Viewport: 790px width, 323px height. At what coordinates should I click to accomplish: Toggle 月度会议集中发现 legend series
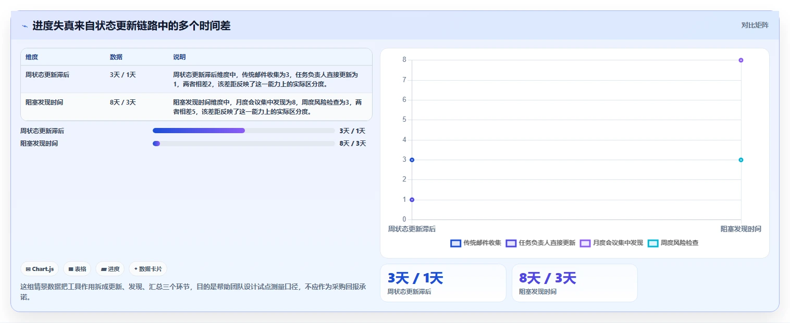tap(611, 243)
